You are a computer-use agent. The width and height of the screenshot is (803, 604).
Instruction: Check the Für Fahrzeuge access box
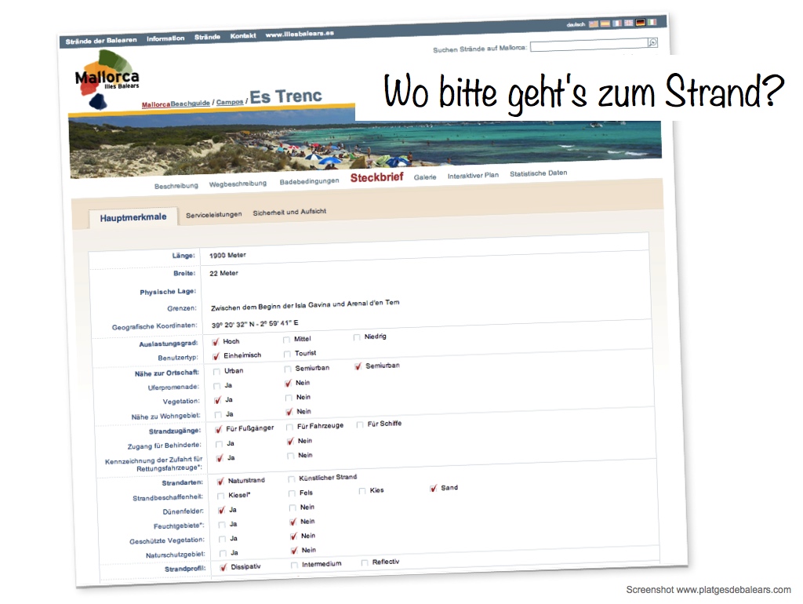tap(290, 428)
